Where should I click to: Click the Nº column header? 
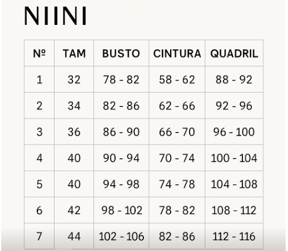point(39,53)
